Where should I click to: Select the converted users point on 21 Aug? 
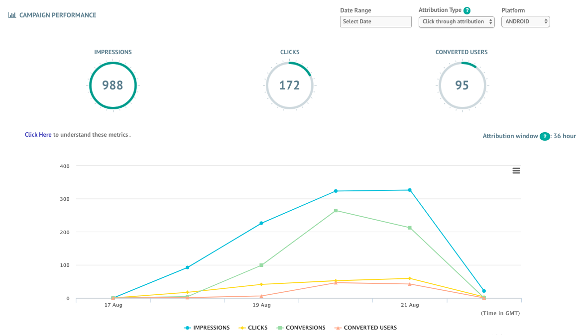[x=410, y=284]
